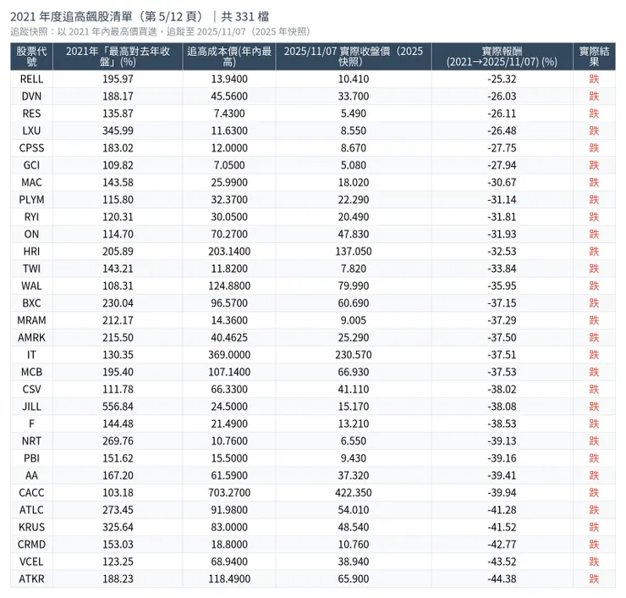Select the ATKR ticker cell
This screenshot has height=598, width=626.
click(31, 579)
